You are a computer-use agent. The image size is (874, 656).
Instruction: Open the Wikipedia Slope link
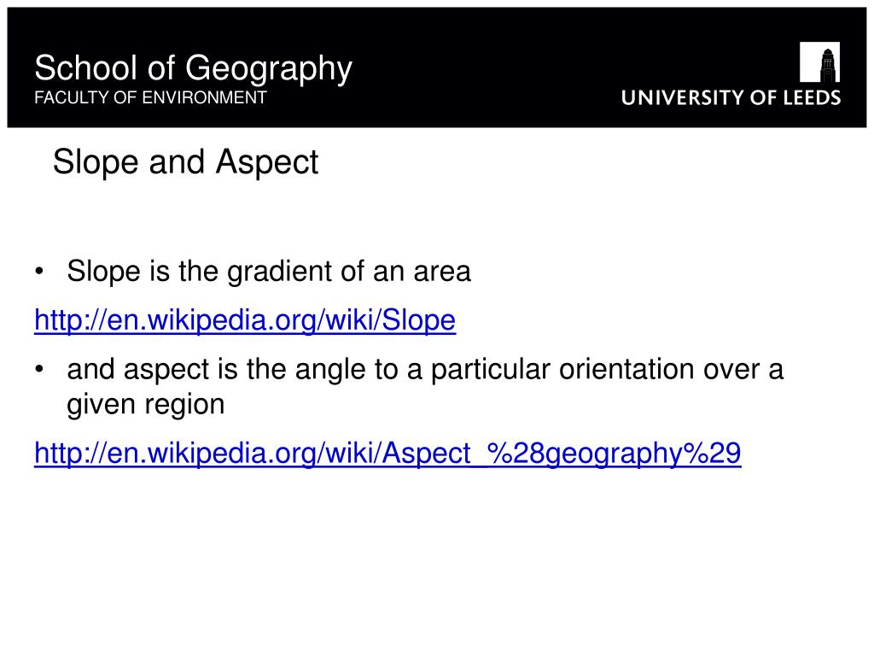pos(245,321)
